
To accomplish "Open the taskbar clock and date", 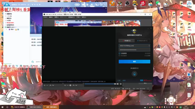I will (186, 107).
